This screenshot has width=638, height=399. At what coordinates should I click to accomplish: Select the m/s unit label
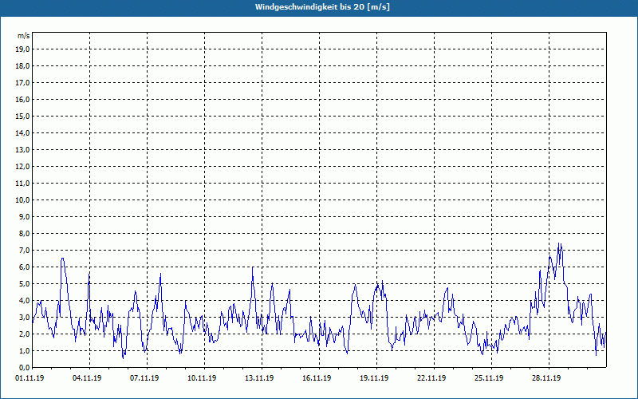(x=24, y=36)
